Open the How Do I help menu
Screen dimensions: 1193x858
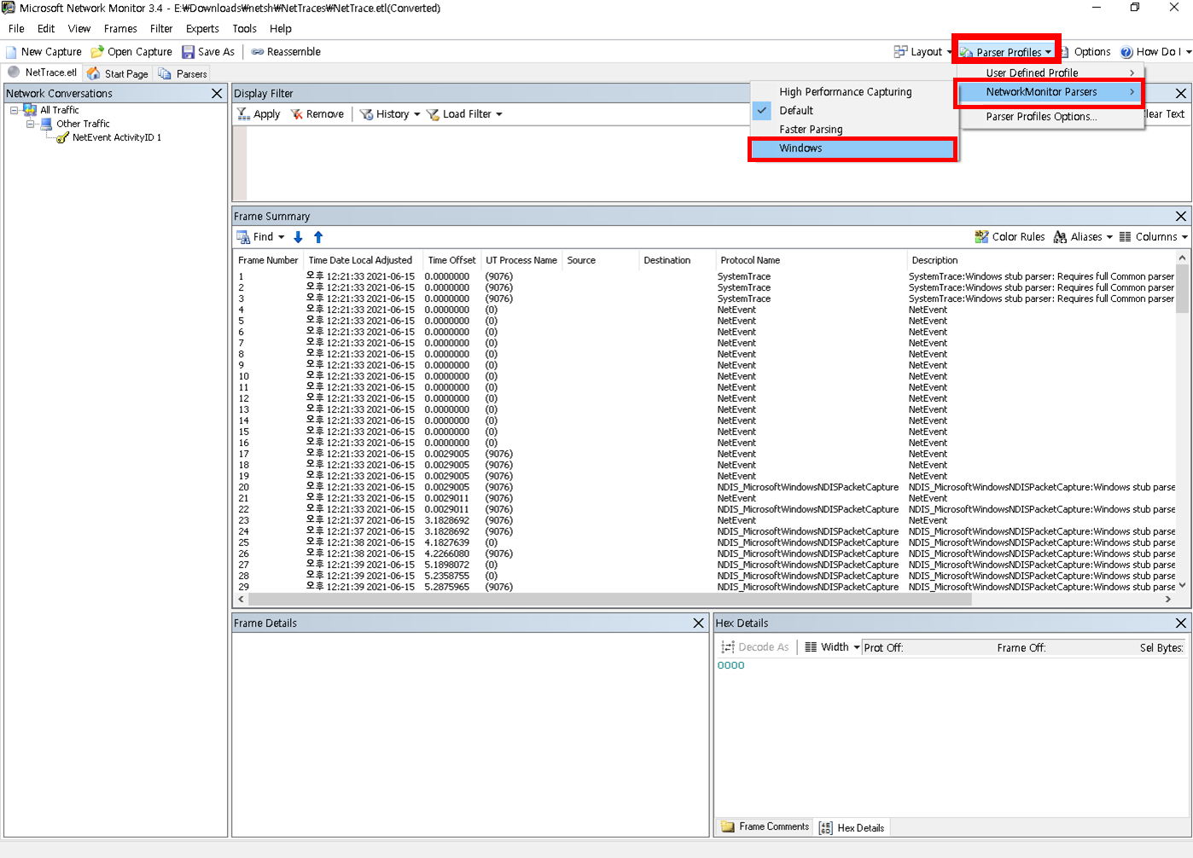1155,52
